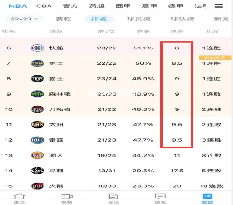The image size is (233, 205).
Task: Click the Thunder OKC team logo
Action: (x=37, y=140)
